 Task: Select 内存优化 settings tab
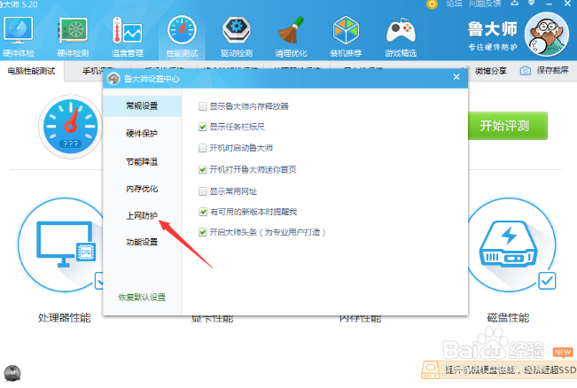tap(142, 189)
